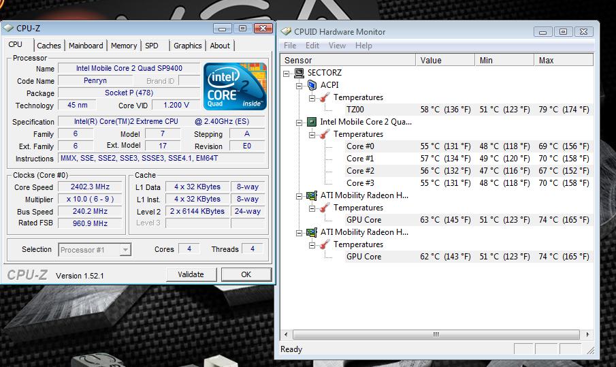Click the Rated FSB value 960.9 MHz
616x367 pixels.
(90, 223)
